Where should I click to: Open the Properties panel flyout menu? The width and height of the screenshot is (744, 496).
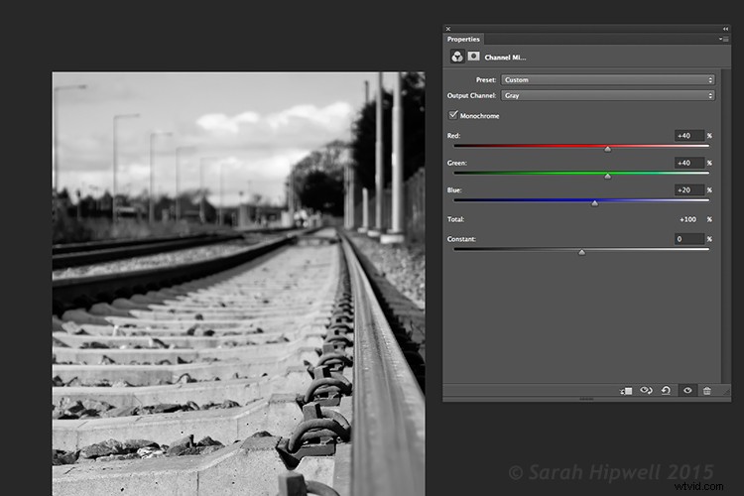click(724, 40)
